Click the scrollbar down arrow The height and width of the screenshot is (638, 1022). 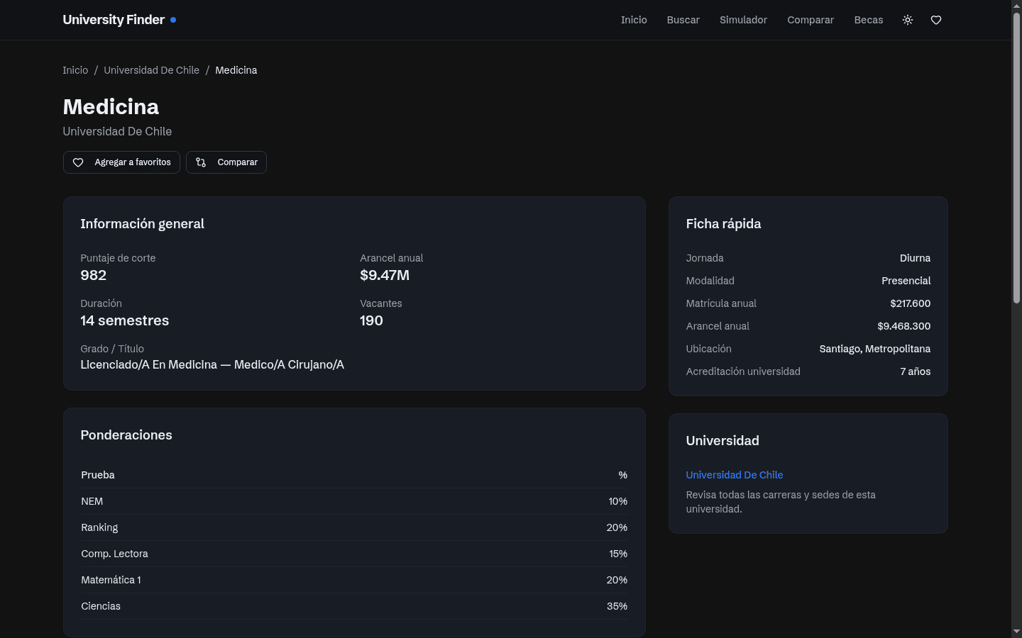coord(1016,632)
